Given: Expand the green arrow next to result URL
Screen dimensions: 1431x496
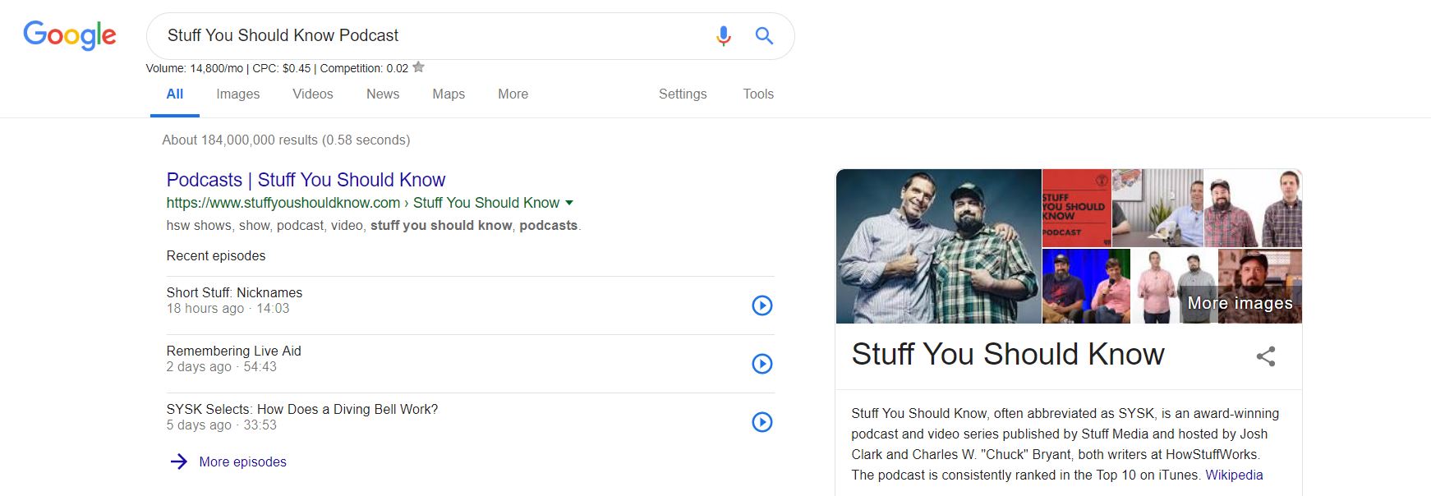Looking at the screenshot, I should [569, 203].
